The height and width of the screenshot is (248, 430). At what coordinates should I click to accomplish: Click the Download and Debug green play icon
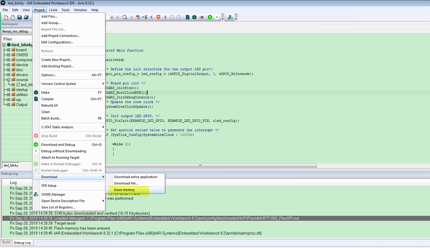coord(210,17)
